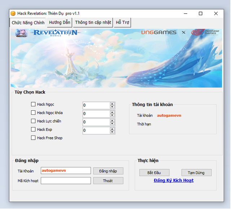
Task: Enable Hack Free Shop checkbox
Action: (x=33, y=138)
